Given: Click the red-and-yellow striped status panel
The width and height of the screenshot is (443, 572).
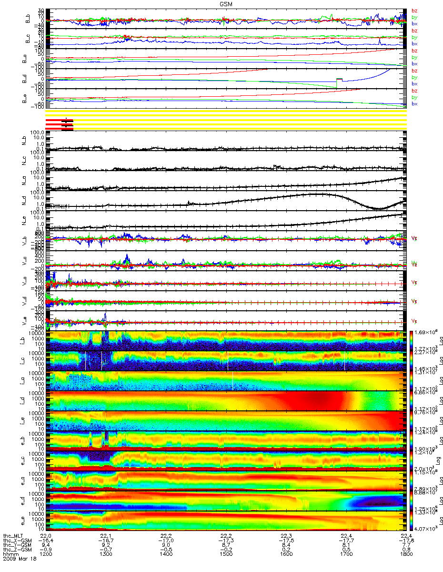Looking at the screenshot, I should tap(226, 120).
